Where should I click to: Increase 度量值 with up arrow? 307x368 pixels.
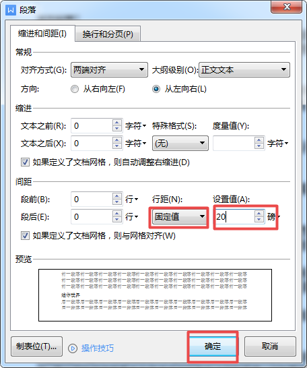pyautogui.click(x=259, y=140)
